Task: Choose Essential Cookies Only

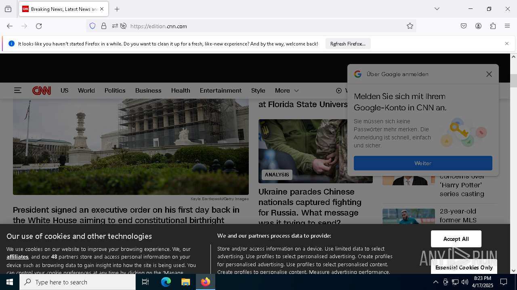Action: [464, 267]
